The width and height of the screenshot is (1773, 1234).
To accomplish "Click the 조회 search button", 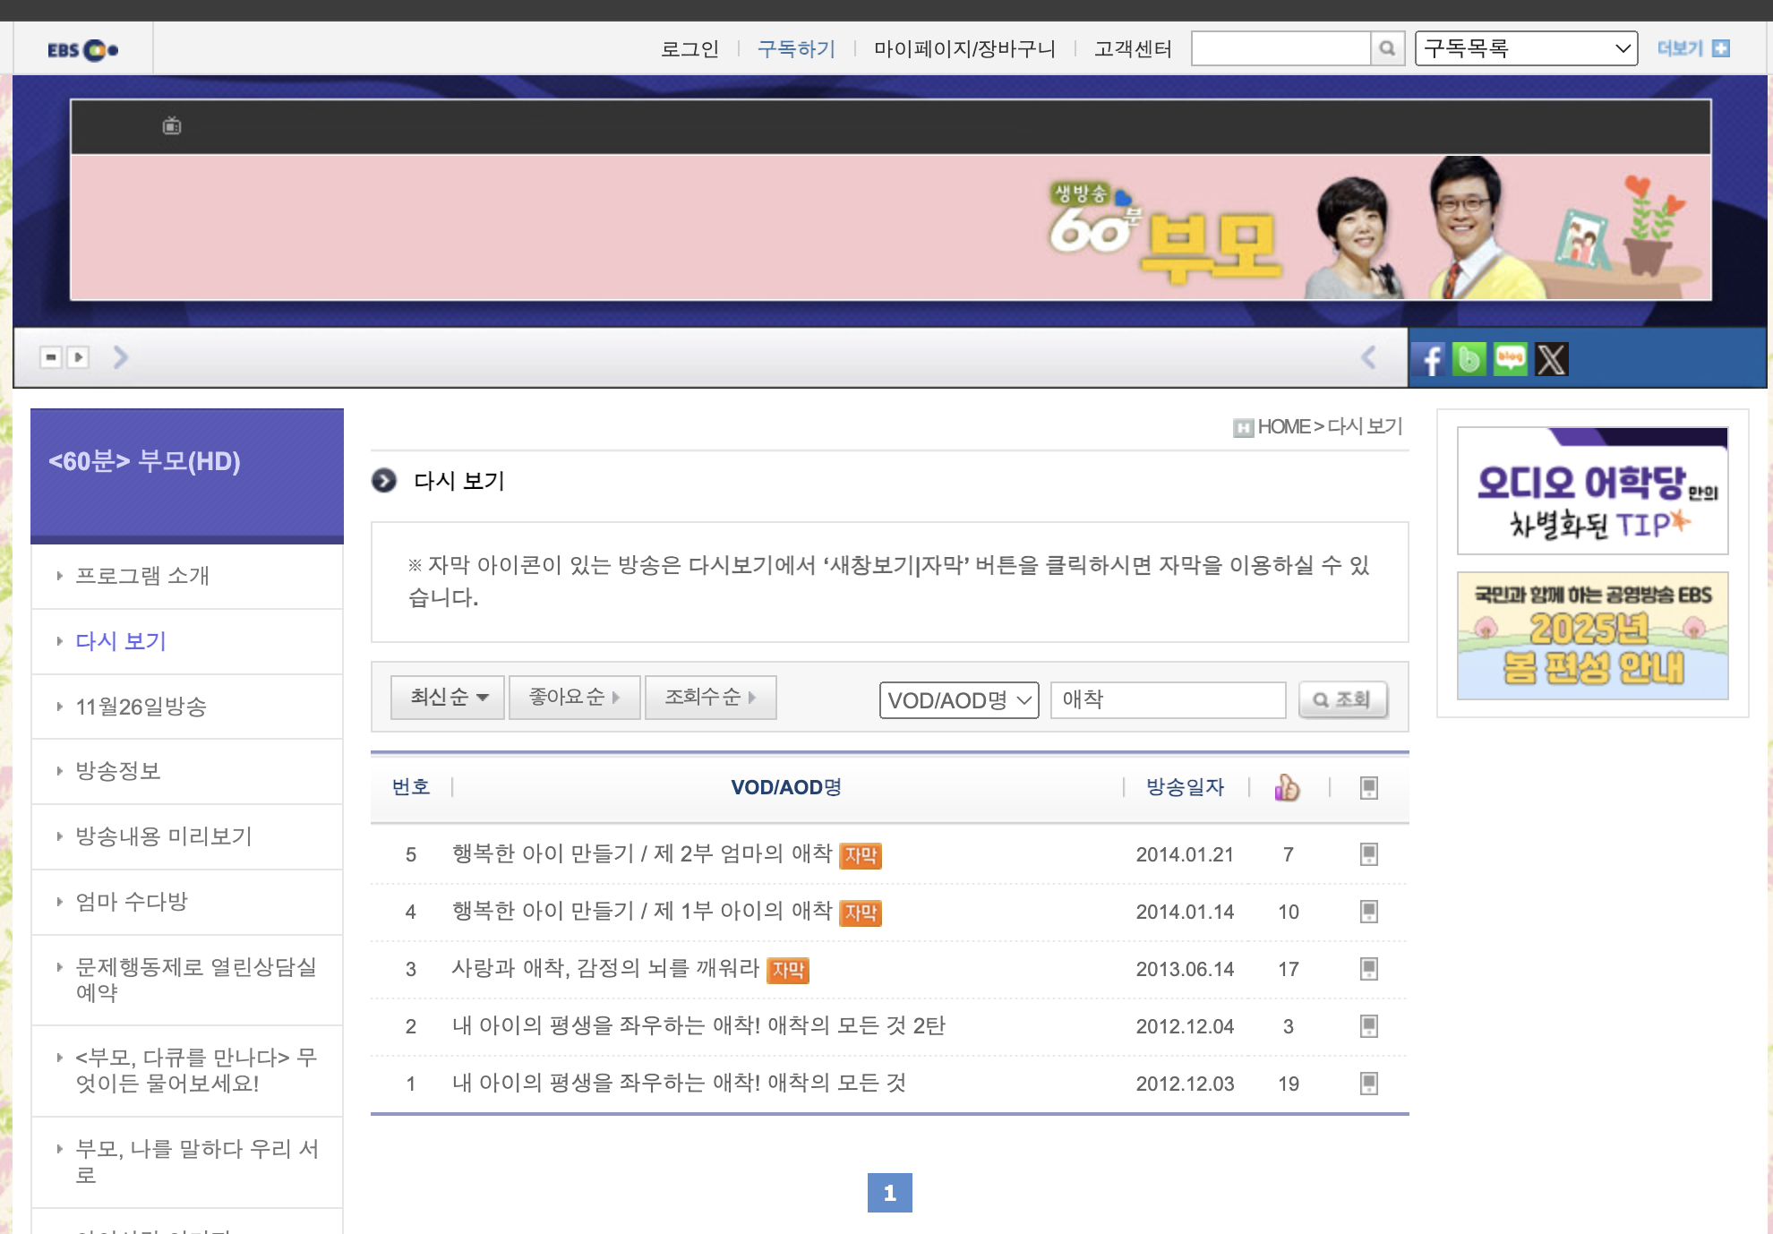I will coord(1342,699).
